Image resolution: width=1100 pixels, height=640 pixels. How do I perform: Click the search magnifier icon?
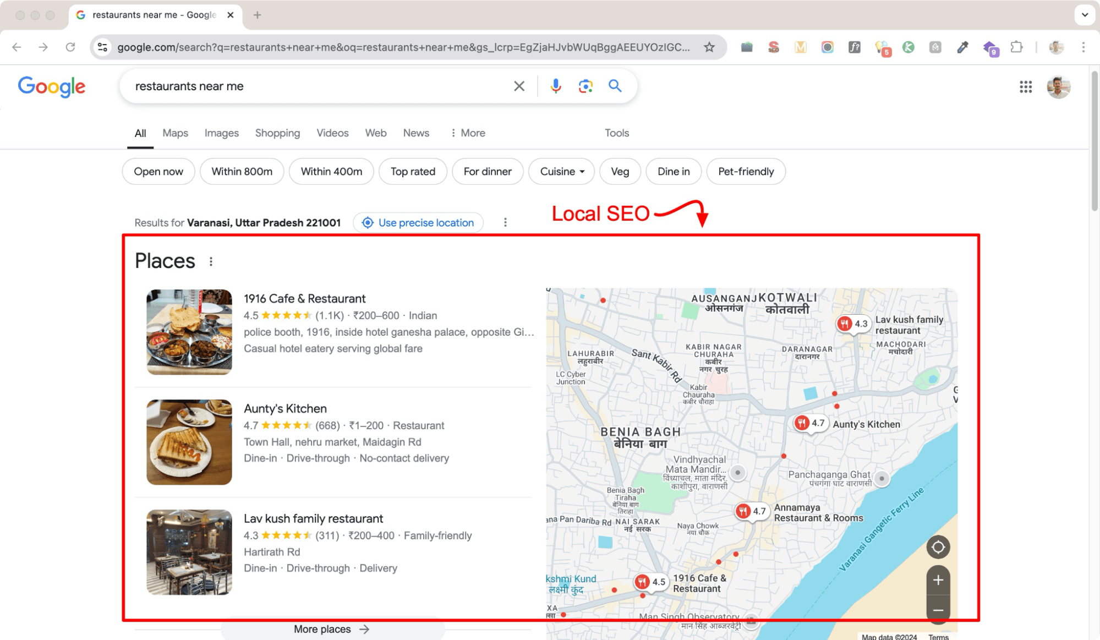pyautogui.click(x=615, y=86)
